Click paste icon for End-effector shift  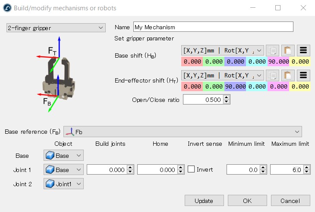pyautogui.click(x=287, y=75)
